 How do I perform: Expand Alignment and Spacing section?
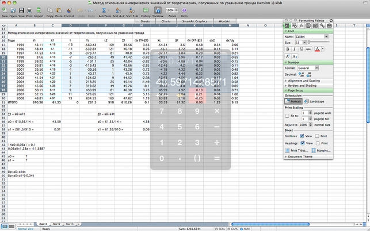286,80
